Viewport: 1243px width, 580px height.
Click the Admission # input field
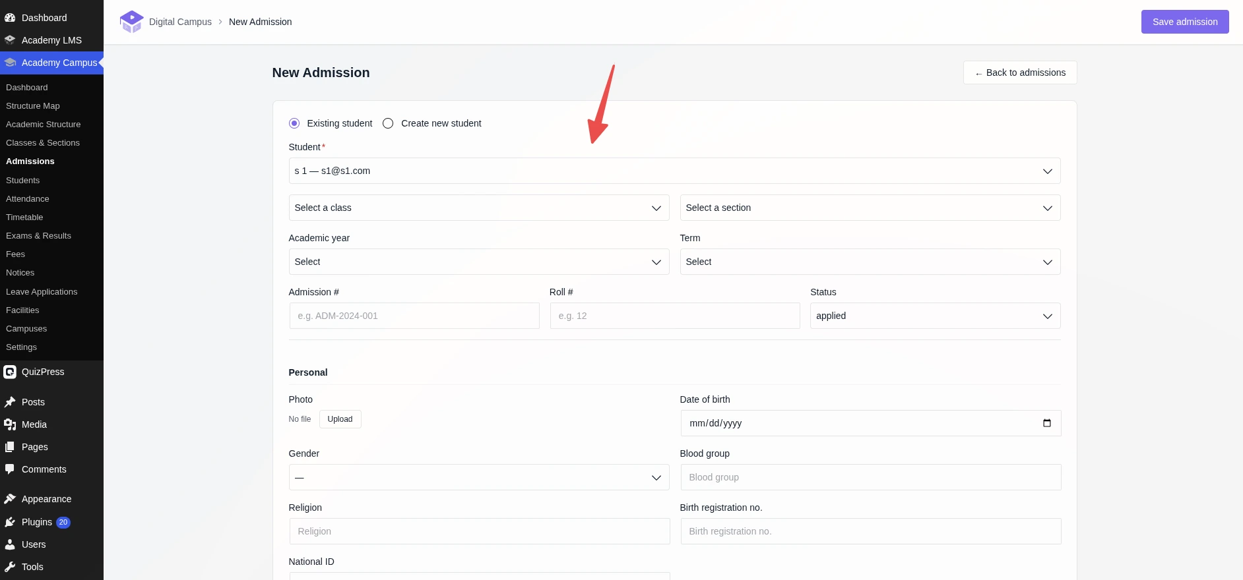click(414, 316)
